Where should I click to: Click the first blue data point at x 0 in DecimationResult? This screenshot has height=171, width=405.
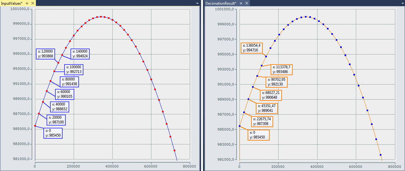[239, 126]
